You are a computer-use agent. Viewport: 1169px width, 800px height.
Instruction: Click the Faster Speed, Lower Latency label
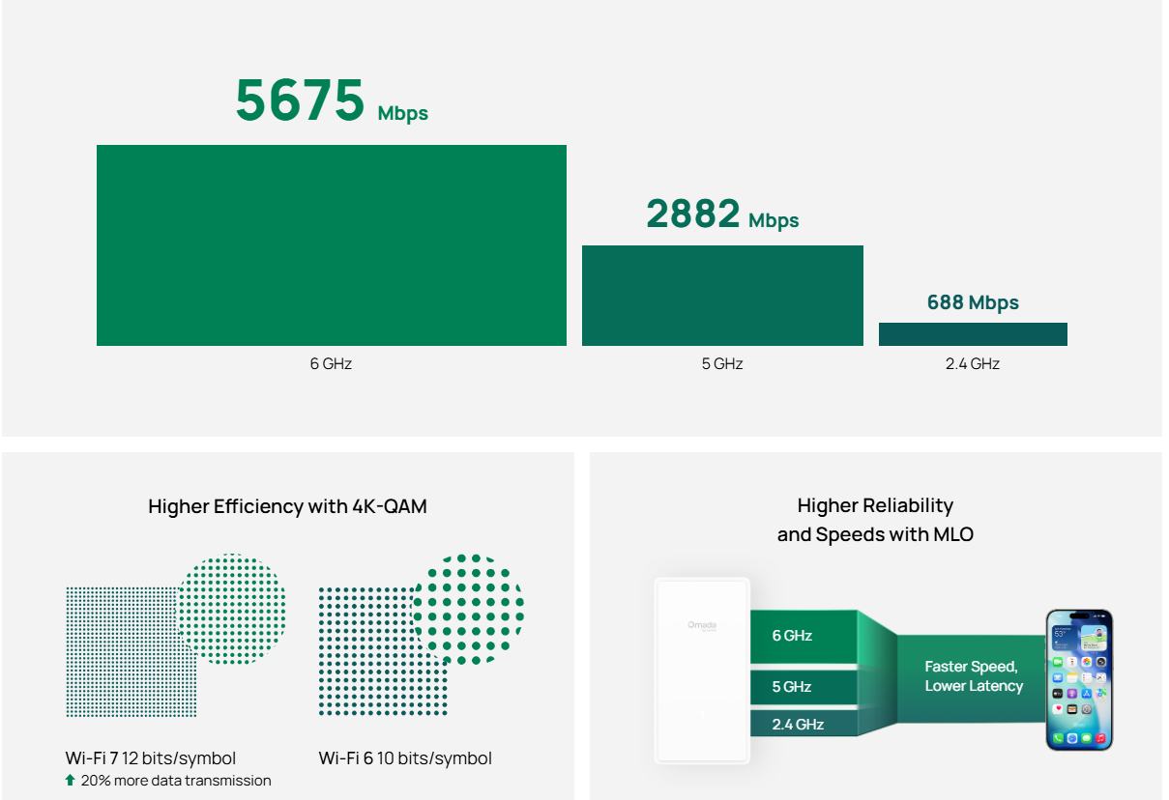point(973,676)
